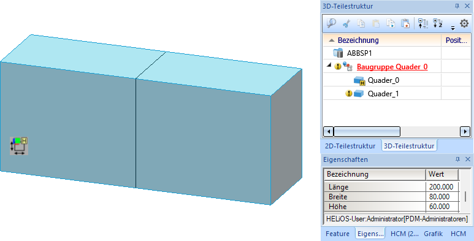
Task: Collapse the structure tree with up-arrow icon
Action: coord(423,23)
